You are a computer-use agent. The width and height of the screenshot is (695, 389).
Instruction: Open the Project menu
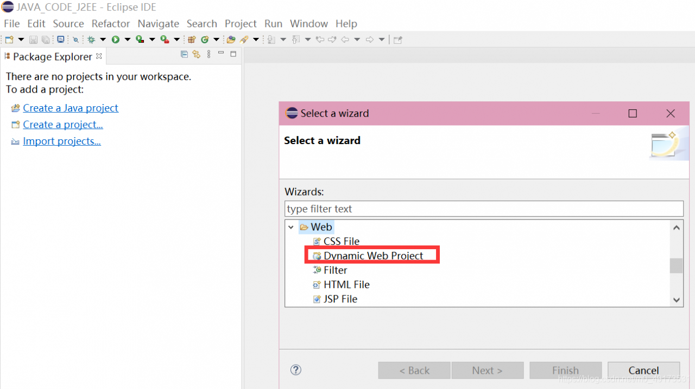[x=241, y=24]
